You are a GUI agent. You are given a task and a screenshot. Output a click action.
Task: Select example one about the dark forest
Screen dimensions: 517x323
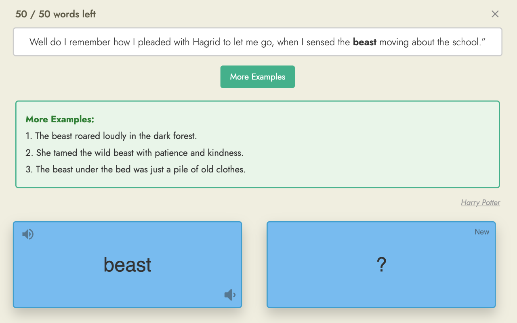(x=111, y=136)
